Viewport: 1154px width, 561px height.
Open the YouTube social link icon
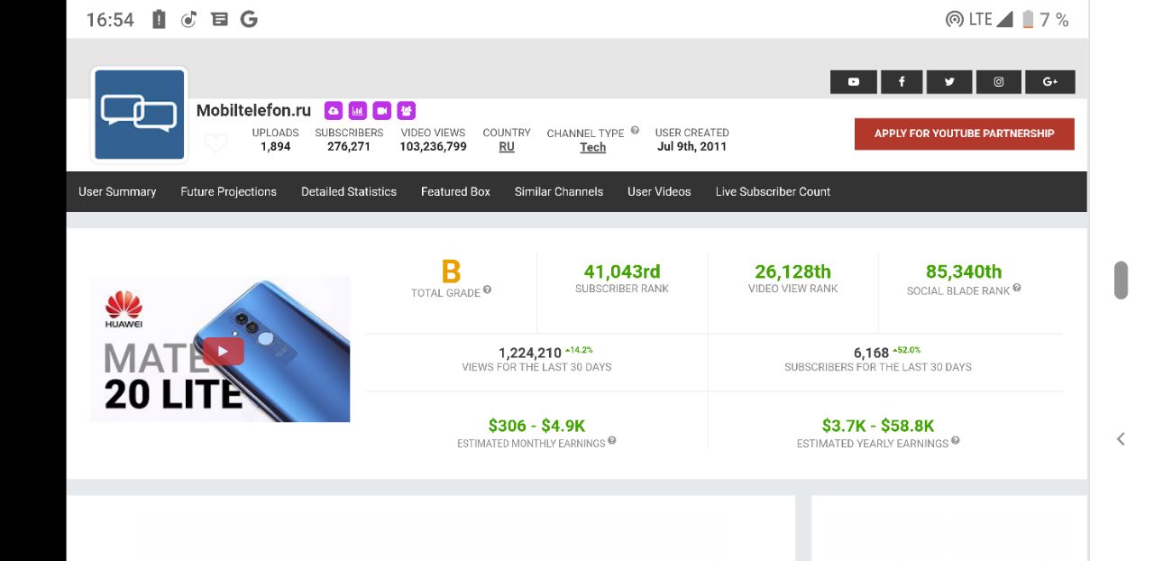(x=853, y=82)
